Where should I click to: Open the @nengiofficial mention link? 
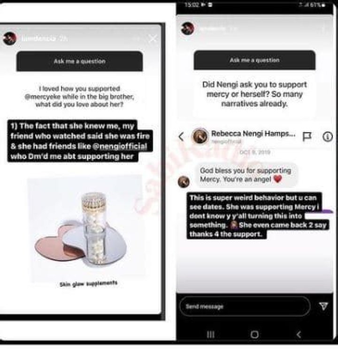click(x=120, y=146)
